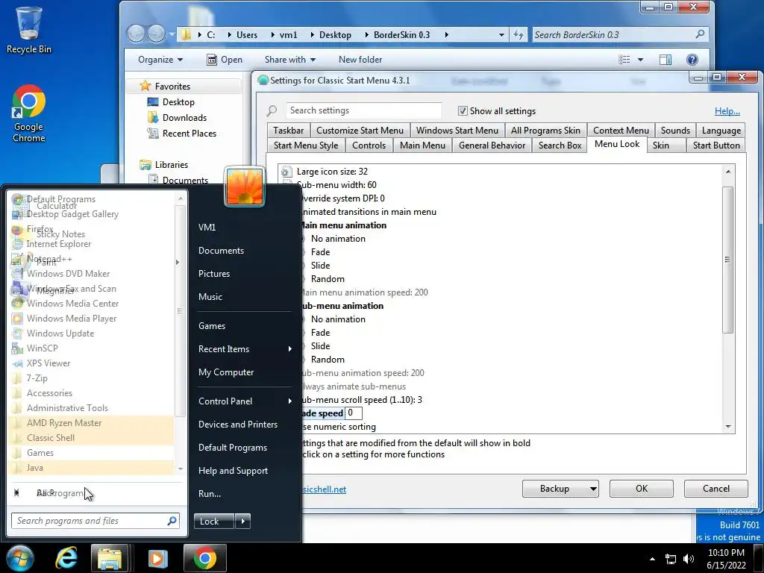Click the Internet Explorer program icon

(x=17, y=244)
